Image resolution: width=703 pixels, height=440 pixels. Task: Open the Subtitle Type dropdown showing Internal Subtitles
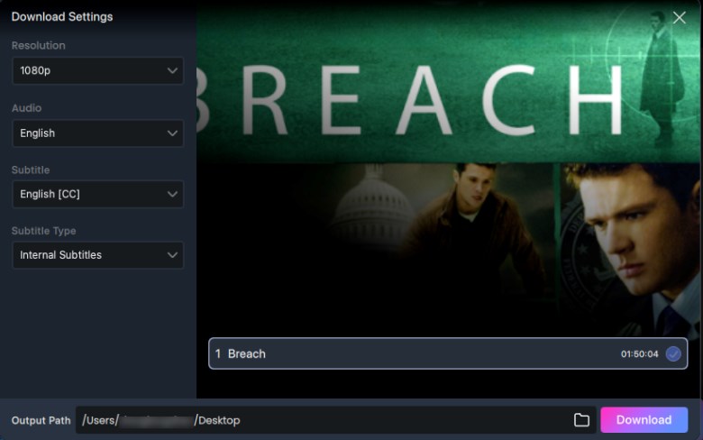[97, 255]
